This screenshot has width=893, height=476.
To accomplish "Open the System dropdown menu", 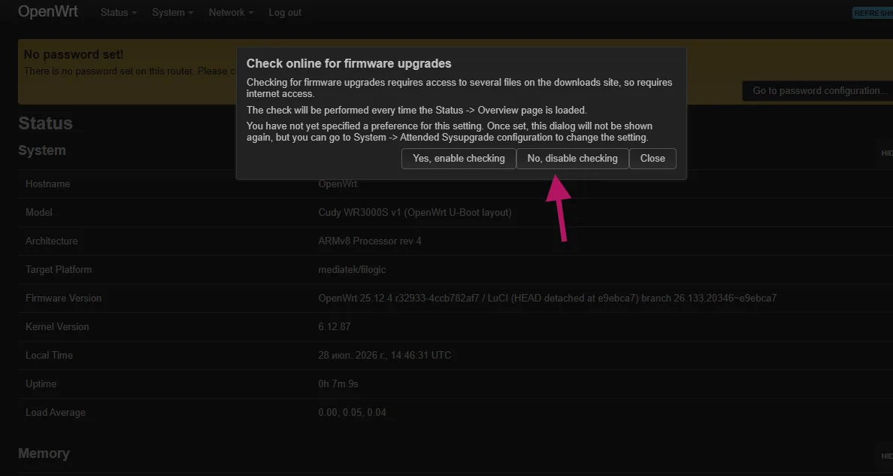I will pos(173,13).
